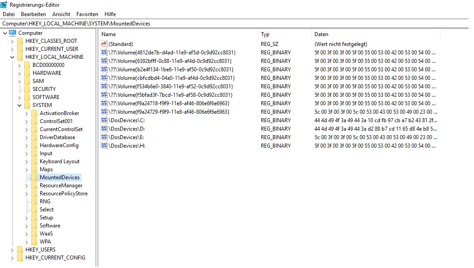Select the Select key
Viewport: 474px width, 268px height.
(x=46, y=210)
